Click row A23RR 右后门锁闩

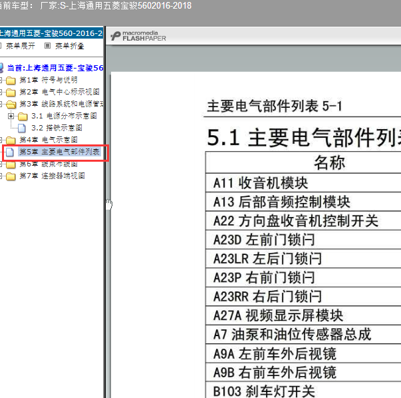pyautogui.click(x=303, y=296)
